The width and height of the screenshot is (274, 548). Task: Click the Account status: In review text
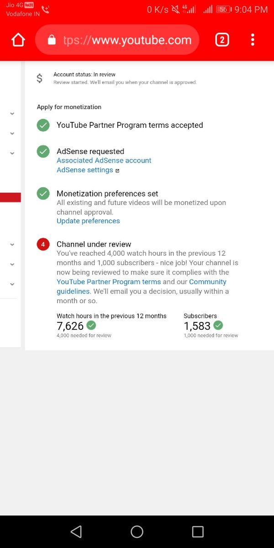coord(84,74)
